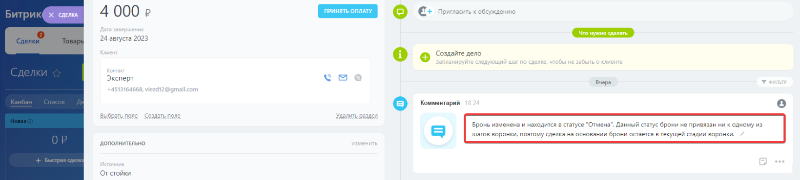
Task: Call the contact using the phone icon
Action: [328, 77]
